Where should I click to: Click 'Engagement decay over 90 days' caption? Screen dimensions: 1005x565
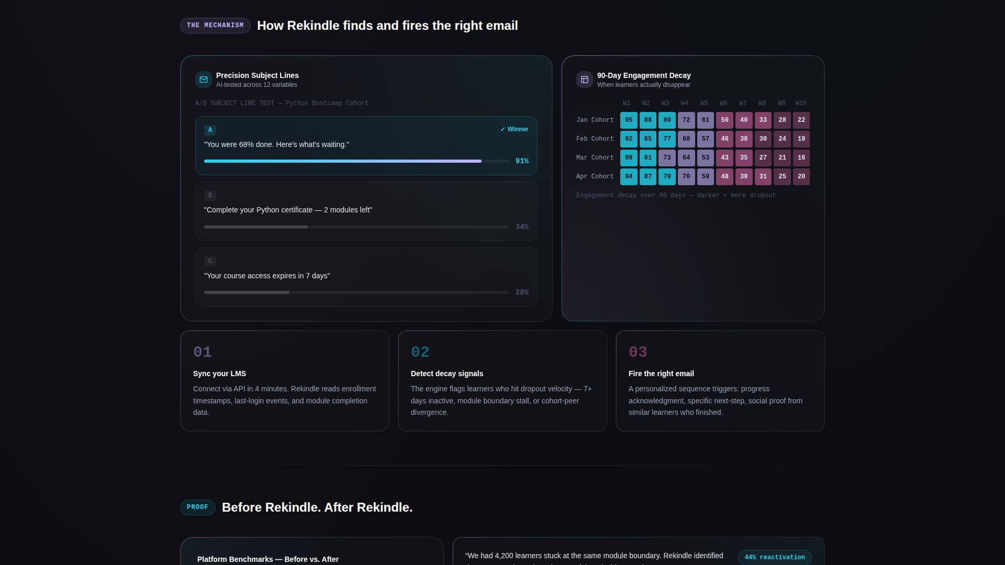(x=676, y=196)
